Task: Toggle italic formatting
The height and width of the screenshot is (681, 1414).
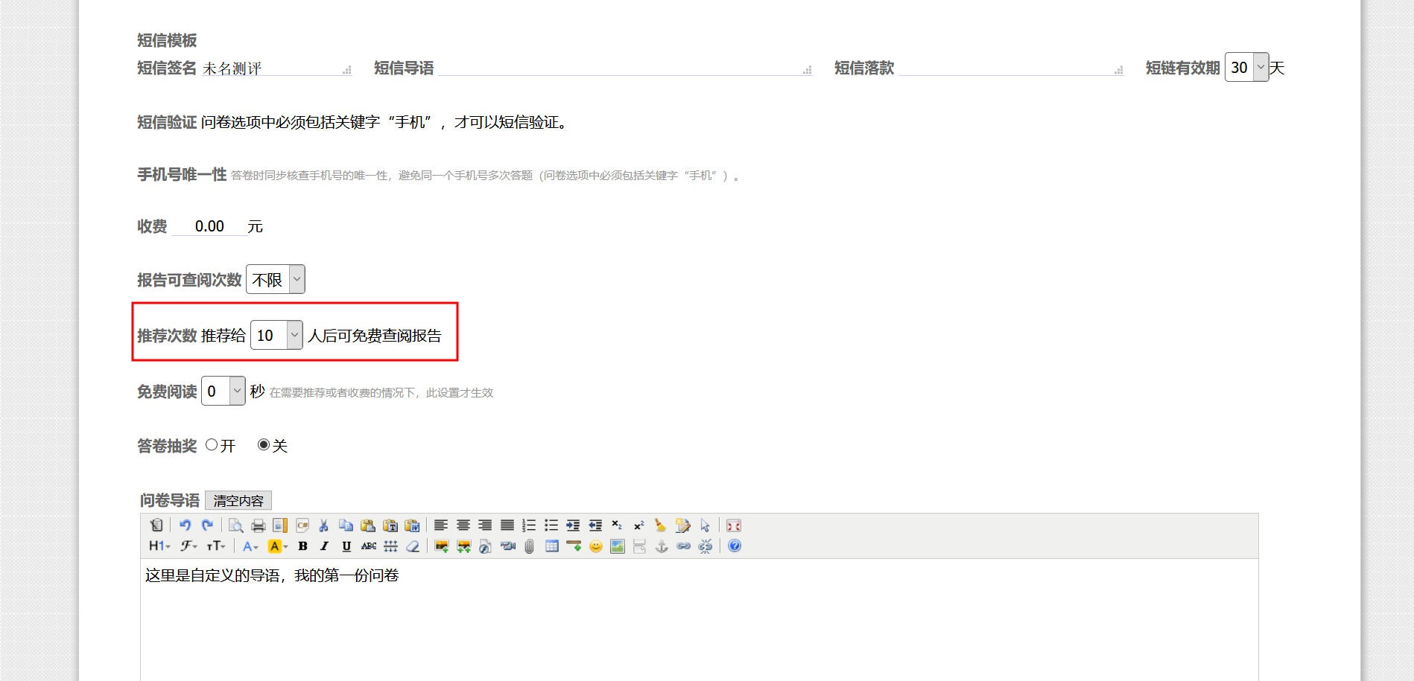Action: pyautogui.click(x=325, y=546)
